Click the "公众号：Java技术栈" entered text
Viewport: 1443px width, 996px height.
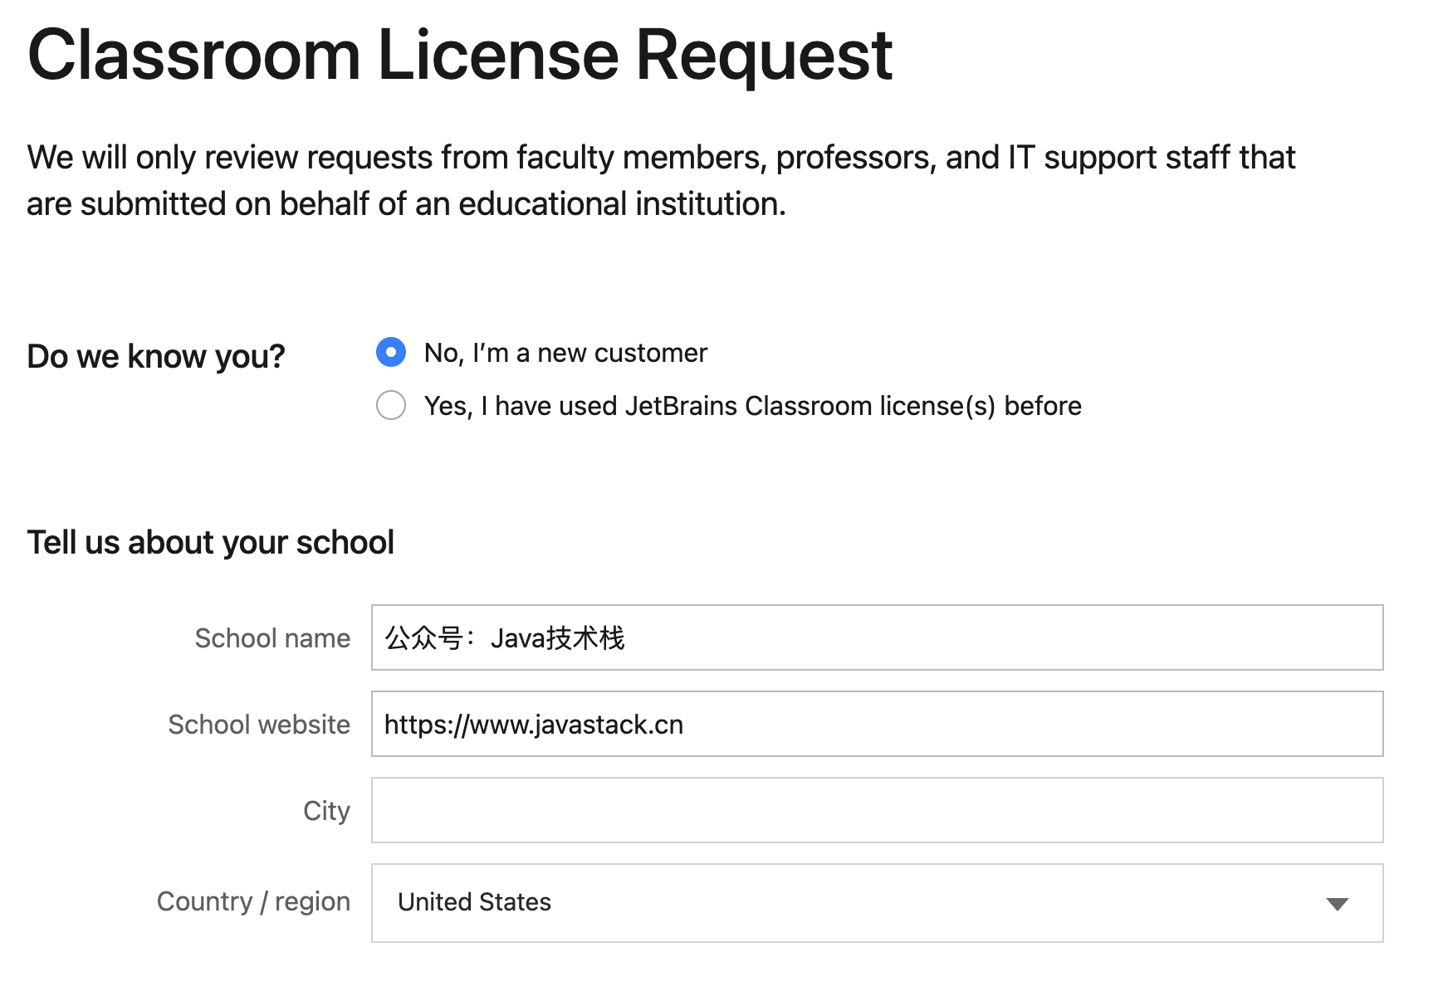[x=504, y=638]
